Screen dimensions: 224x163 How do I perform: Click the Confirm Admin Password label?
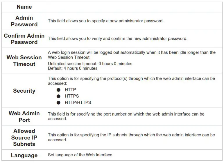tap(24, 39)
